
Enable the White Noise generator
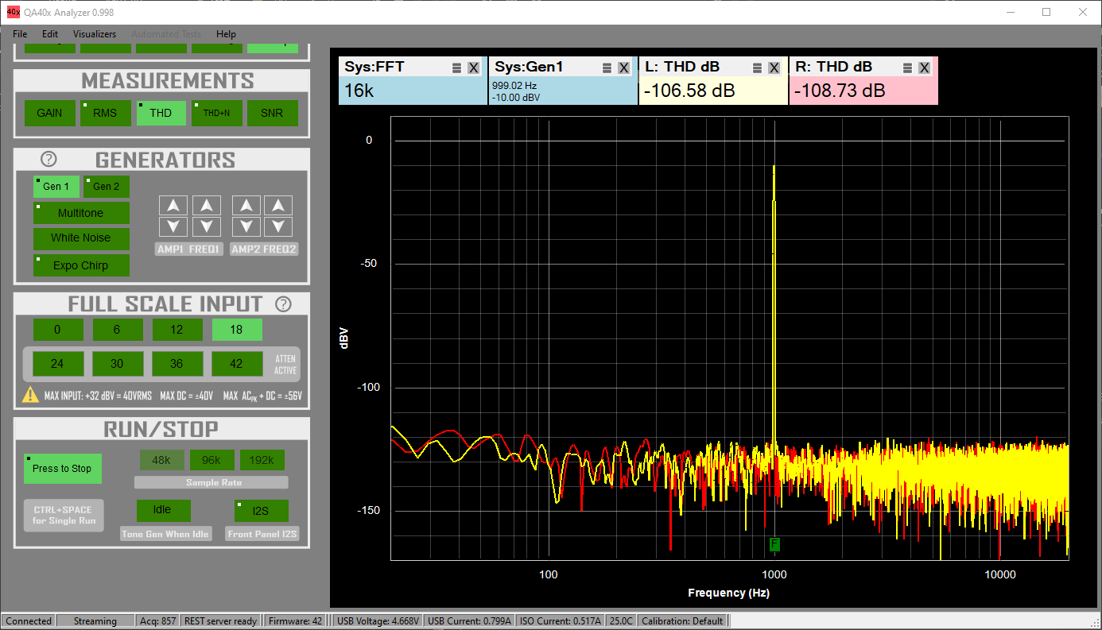(80, 238)
